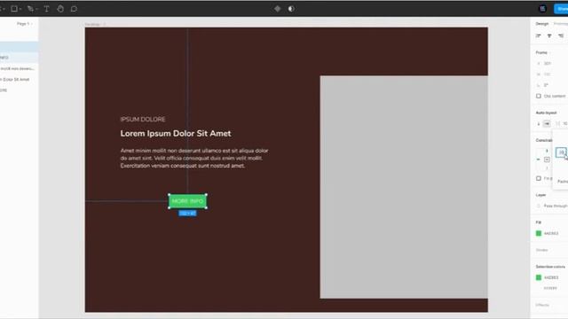Click the Layer section header
The width and height of the screenshot is (568, 319).
point(540,195)
